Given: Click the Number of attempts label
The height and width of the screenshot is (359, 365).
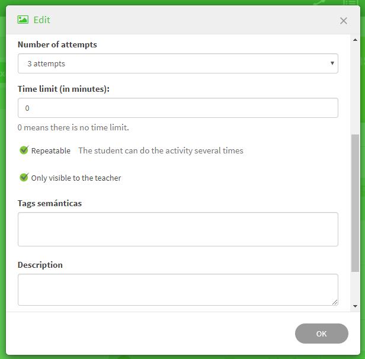Looking at the screenshot, I should [x=57, y=44].
